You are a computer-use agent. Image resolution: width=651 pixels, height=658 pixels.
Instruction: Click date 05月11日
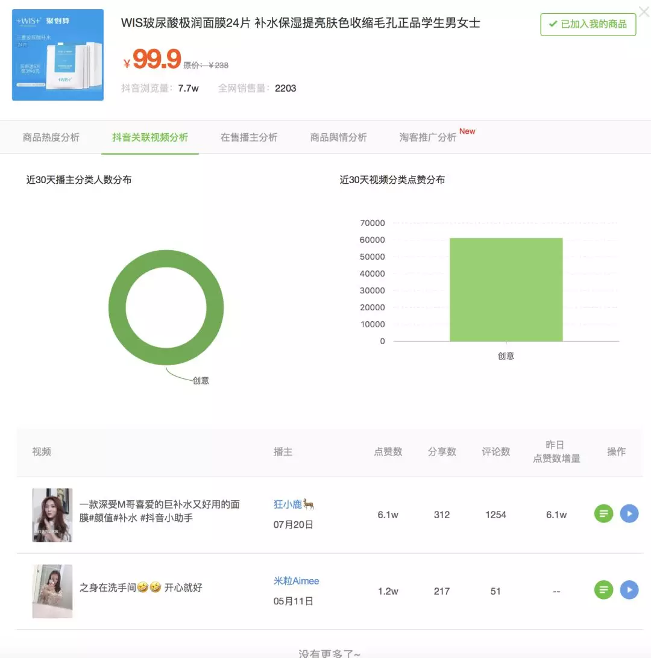294,601
